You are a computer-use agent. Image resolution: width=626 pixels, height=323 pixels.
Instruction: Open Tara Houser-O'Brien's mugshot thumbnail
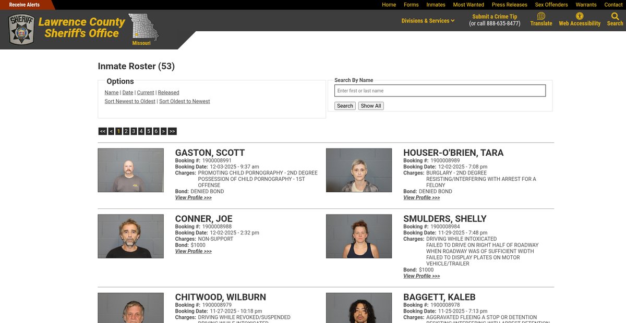[x=359, y=170]
